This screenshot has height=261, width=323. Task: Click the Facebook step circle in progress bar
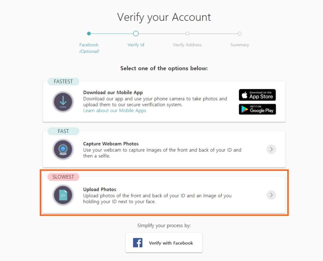[x=89, y=33]
